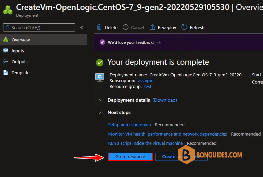Open the Outputs menu item
Image resolution: width=263 pixels, height=177 pixels.
(x=43, y=62)
